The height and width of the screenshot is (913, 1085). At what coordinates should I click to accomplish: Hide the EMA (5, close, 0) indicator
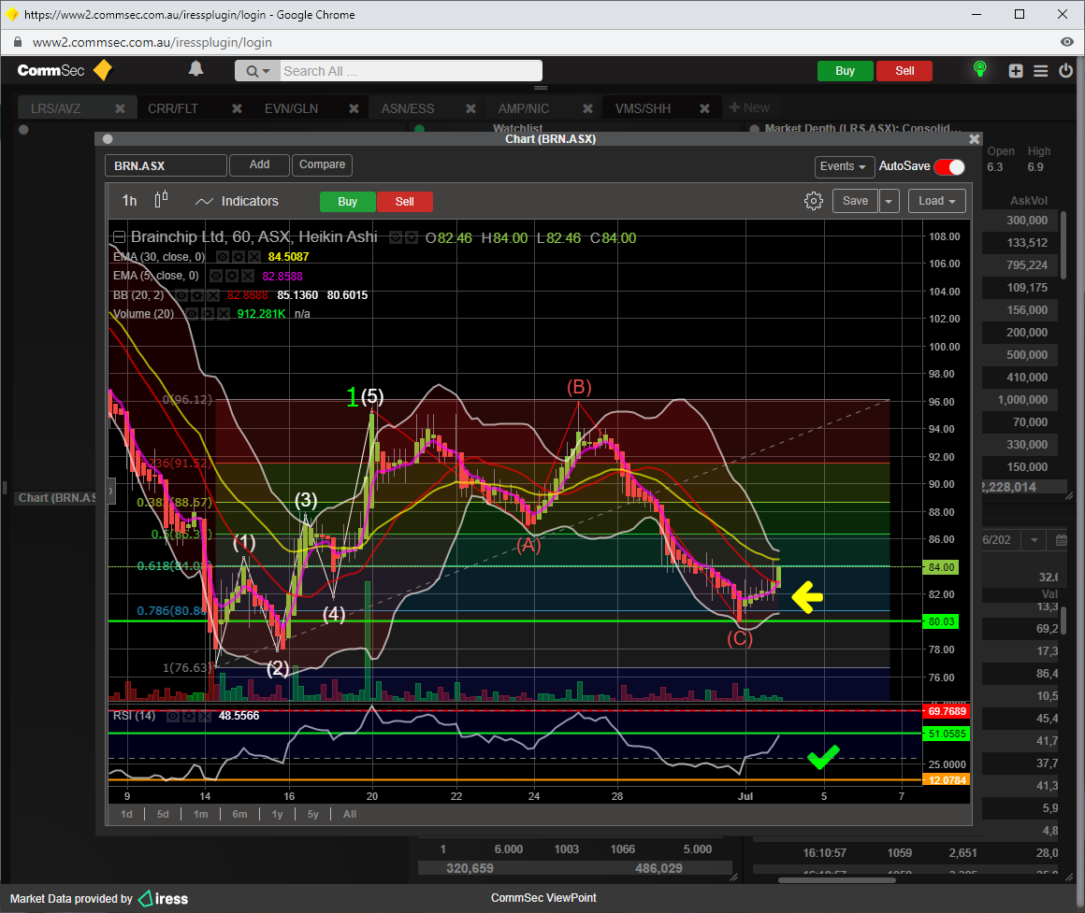point(216,276)
